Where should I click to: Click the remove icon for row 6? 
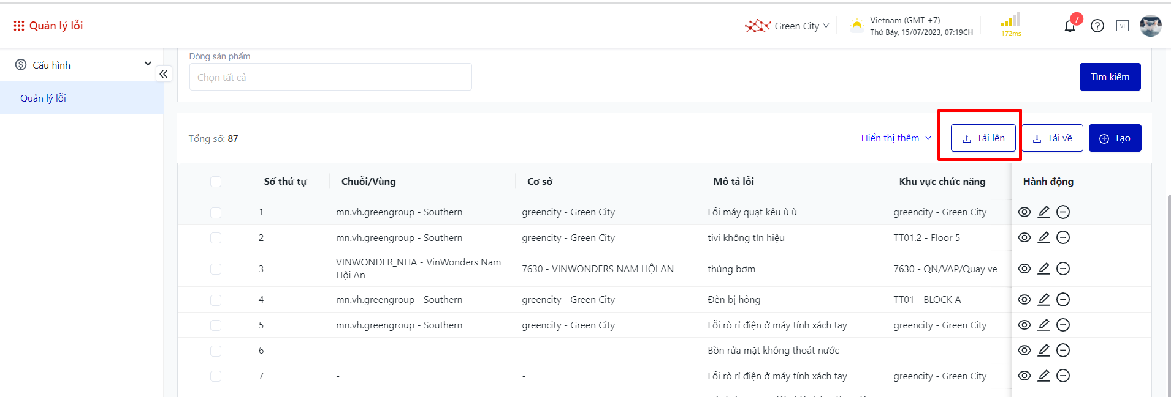point(1063,351)
